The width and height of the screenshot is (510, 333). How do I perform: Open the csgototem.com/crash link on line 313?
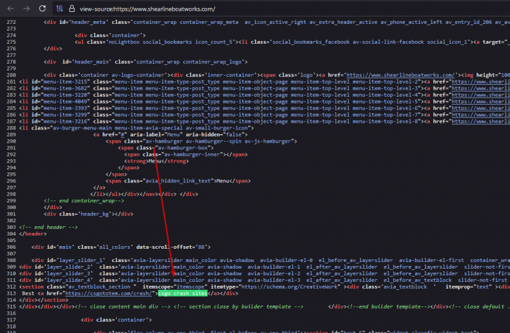coord(108,293)
